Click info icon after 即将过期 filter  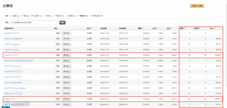[x=102, y=16]
